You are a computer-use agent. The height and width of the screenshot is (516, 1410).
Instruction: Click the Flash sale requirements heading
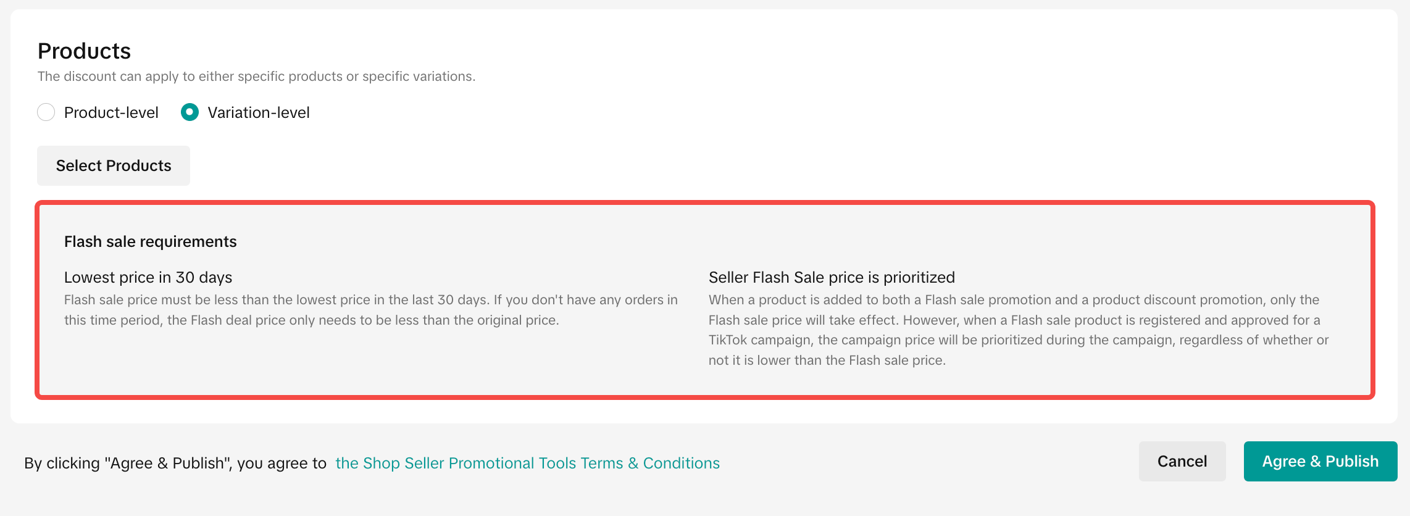click(150, 241)
